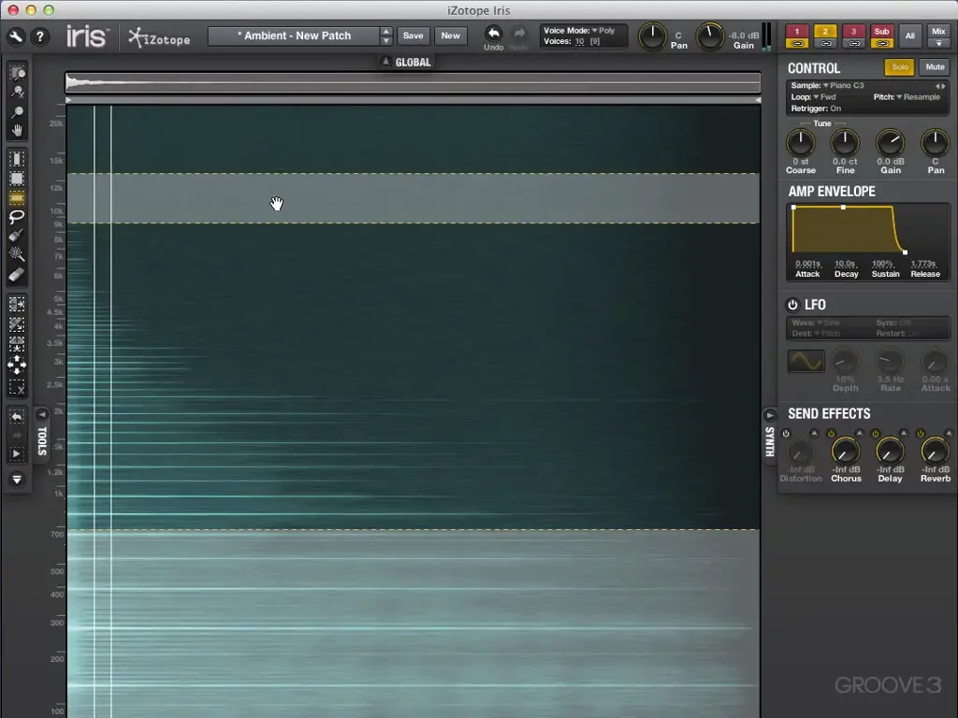Select previous preset with the up arrow

(x=385, y=31)
